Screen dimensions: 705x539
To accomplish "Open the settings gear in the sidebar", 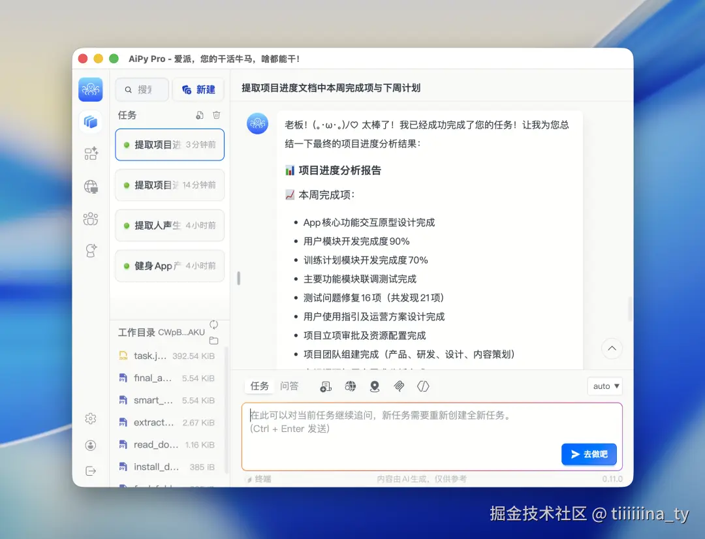I will (91, 418).
